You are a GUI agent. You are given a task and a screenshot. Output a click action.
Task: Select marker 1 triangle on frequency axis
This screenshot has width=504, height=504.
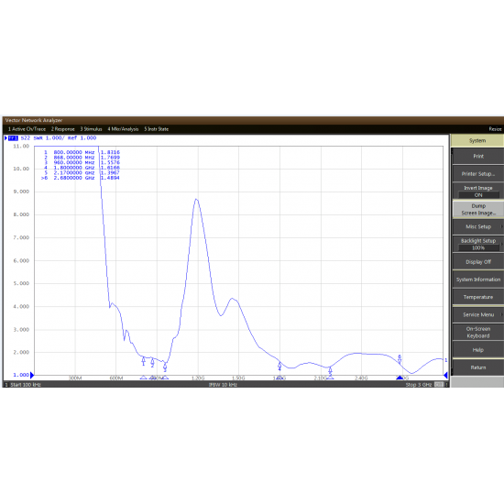click(x=143, y=378)
